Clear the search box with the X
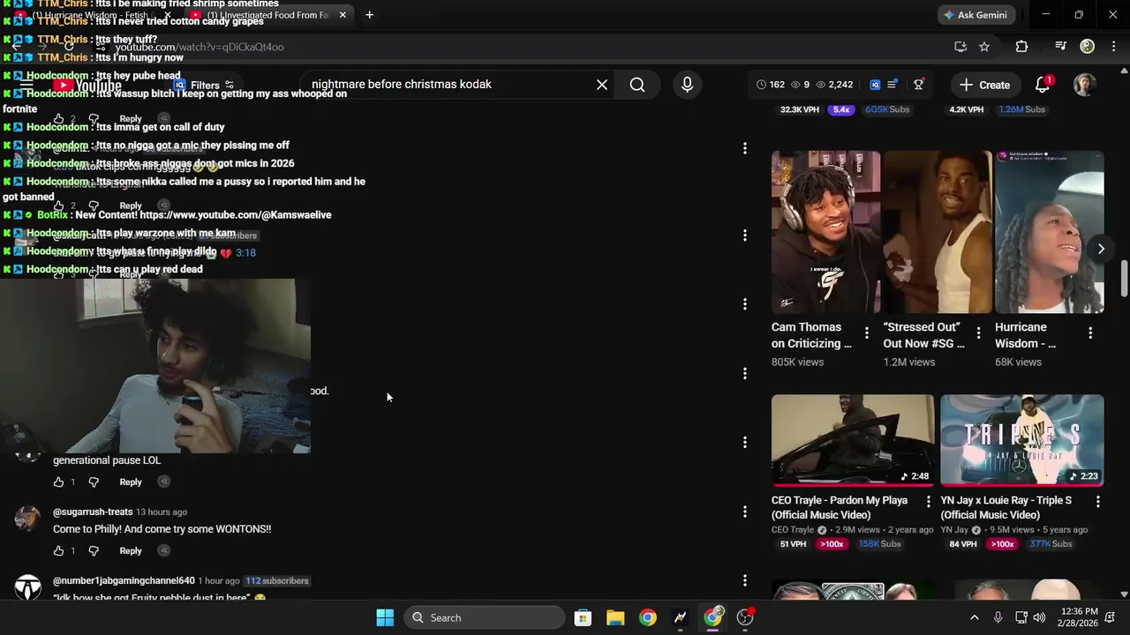1130x635 pixels. tap(602, 85)
